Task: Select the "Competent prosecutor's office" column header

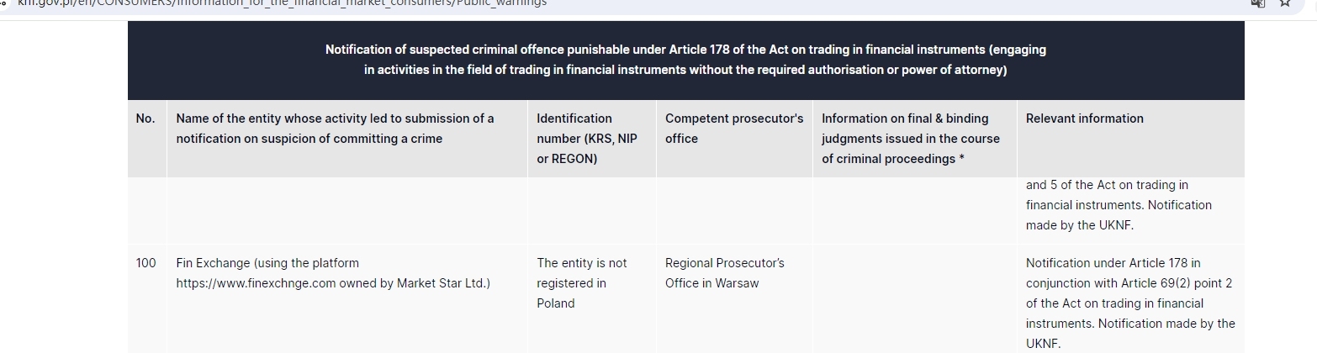Action: click(x=733, y=129)
